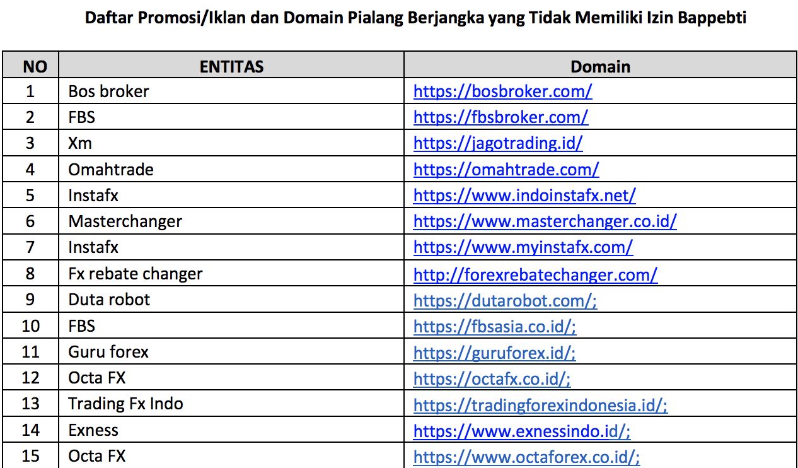Viewport: 798px width, 468px height.
Task: Click the fbsasia.co.id link
Action: pos(495,326)
